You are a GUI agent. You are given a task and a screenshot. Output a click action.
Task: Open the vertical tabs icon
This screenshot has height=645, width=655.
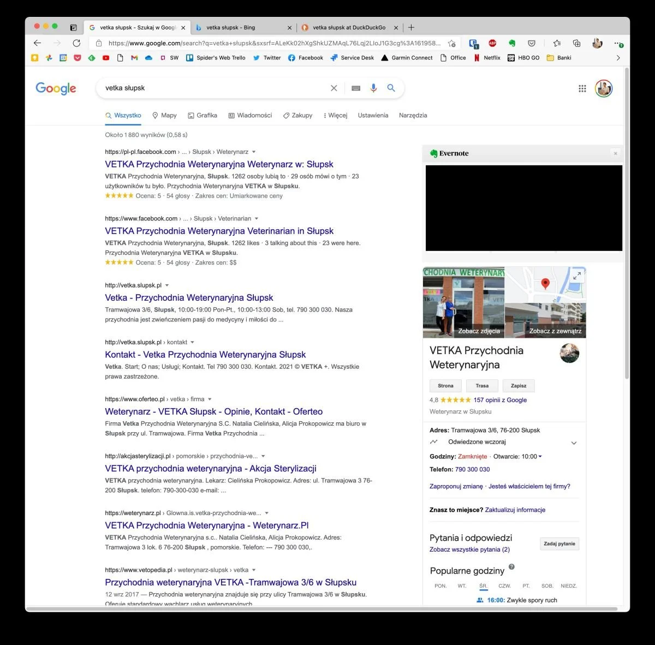coord(73,27)
